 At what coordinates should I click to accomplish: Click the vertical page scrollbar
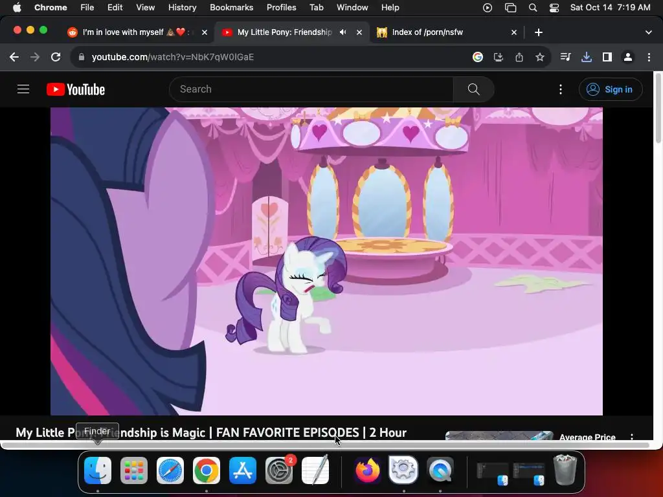[658, 109]
